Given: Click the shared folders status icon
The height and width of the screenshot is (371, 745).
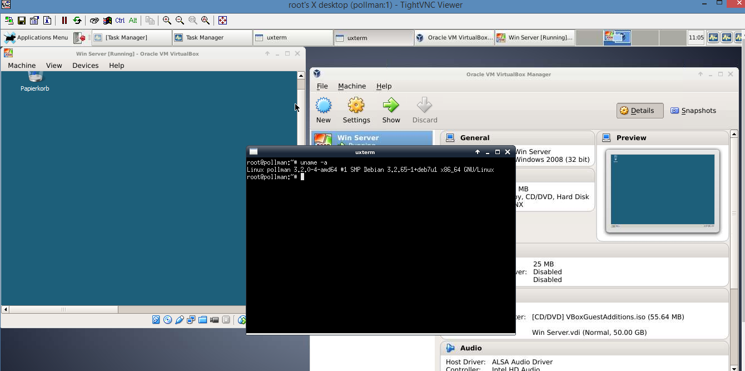Looking at the screenshot, I should click(x=202, y=320).
